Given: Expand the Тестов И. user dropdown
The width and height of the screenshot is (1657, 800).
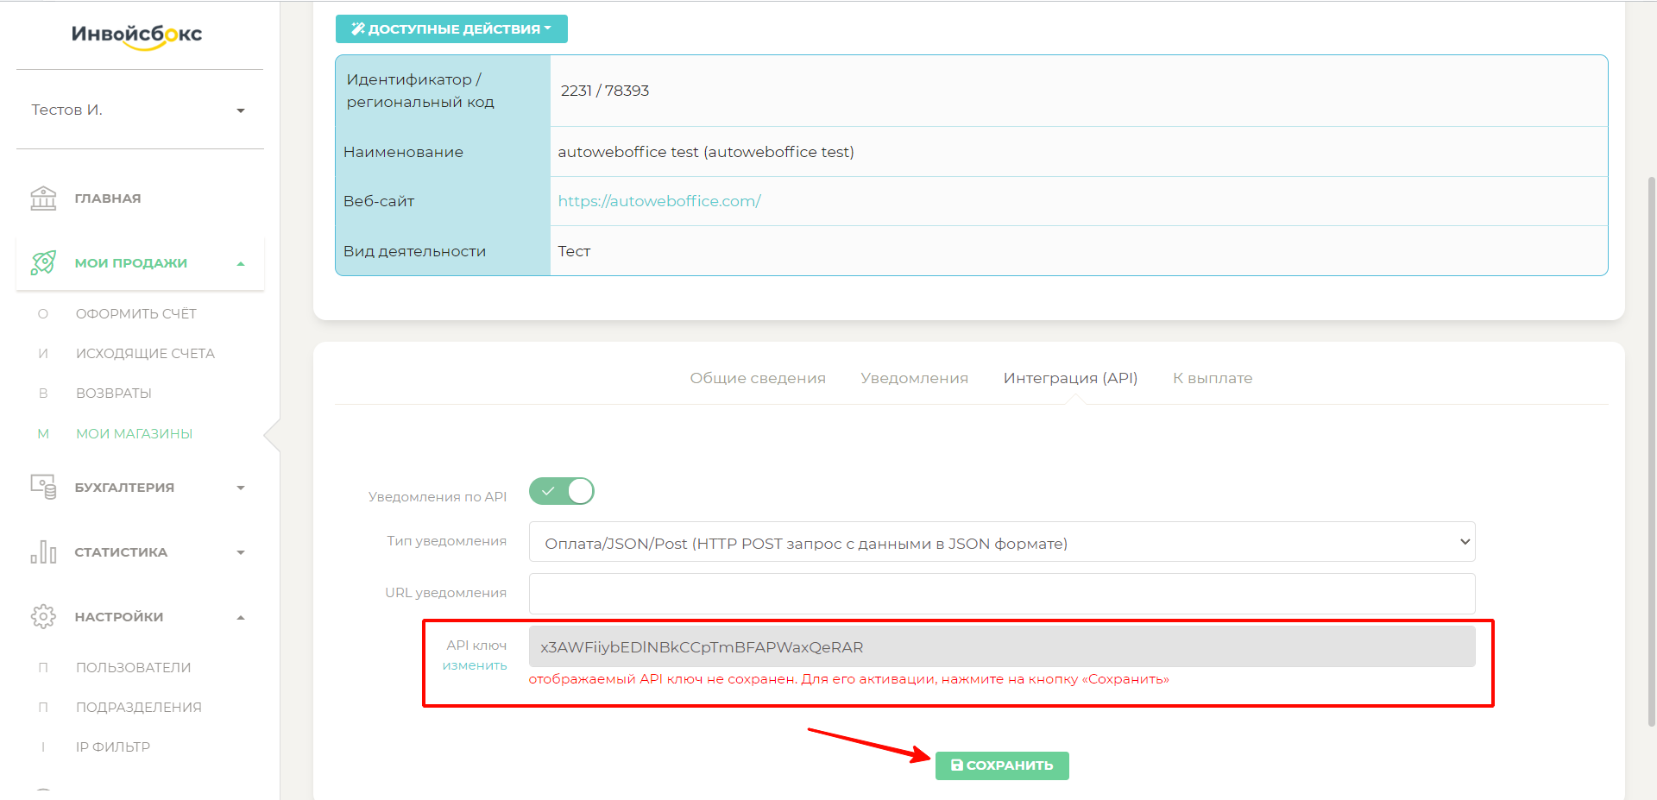Looking at the screenshot, I should coord(241,110).
